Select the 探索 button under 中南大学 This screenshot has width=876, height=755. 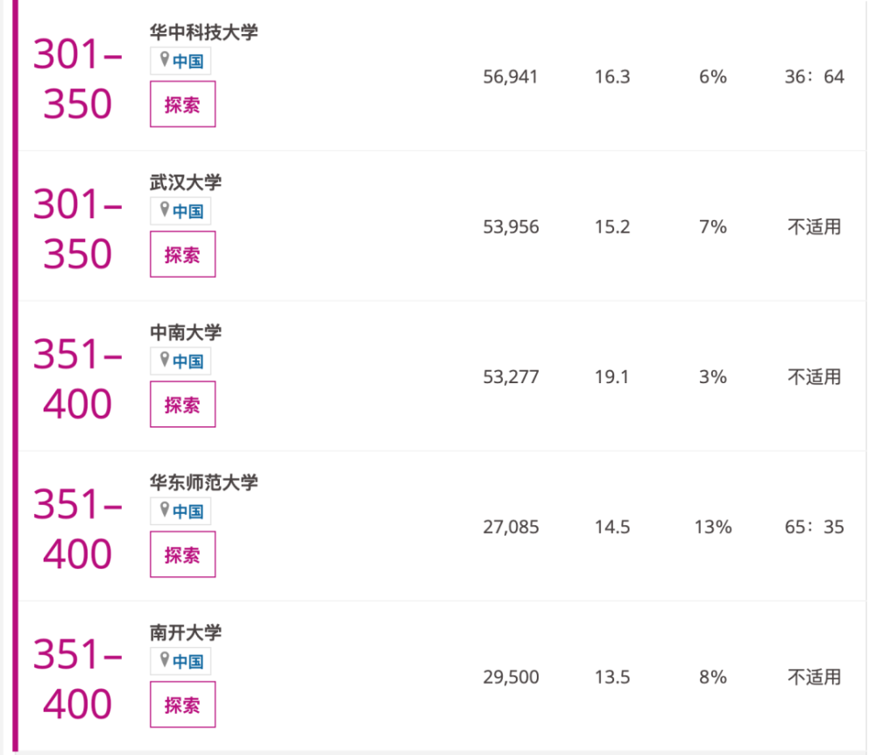pos(183,404)
